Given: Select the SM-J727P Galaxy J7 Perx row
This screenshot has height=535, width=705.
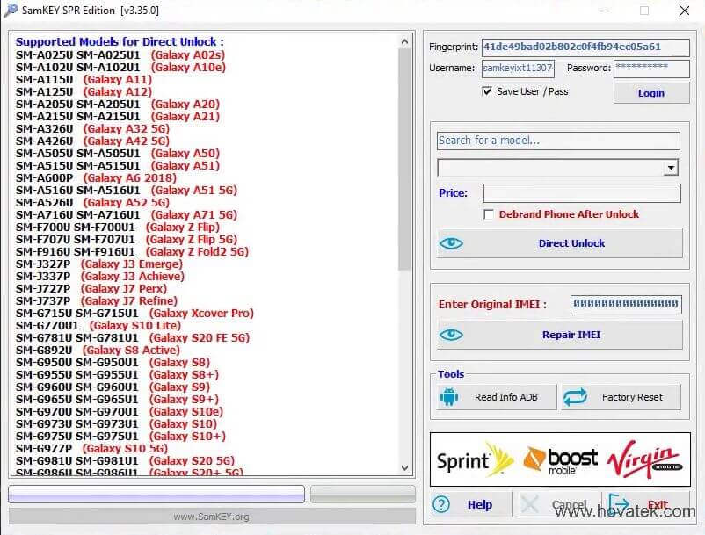Looking at the screenshot, I should click(x=91, y=289).
